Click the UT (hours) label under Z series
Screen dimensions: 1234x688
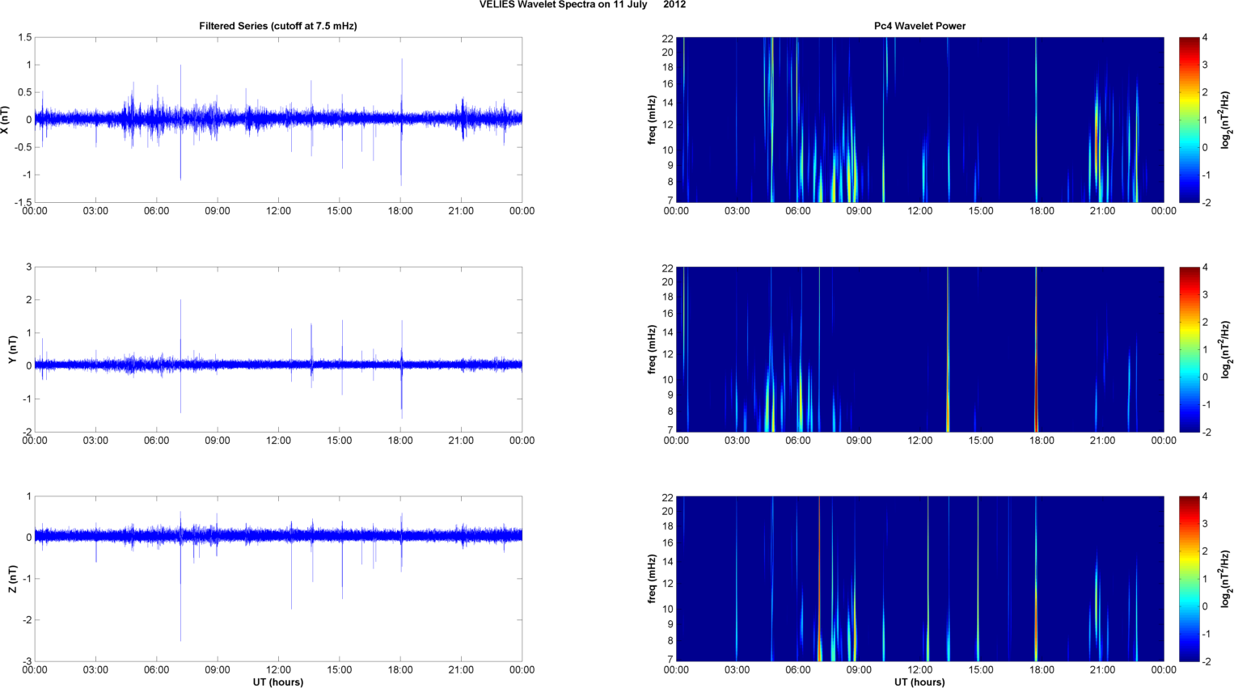[x=278, y=682]
